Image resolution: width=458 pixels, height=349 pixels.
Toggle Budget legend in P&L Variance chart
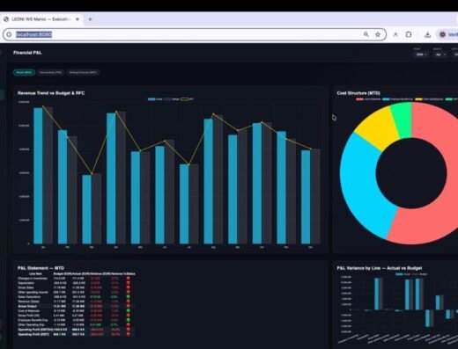tap(419, 274)
